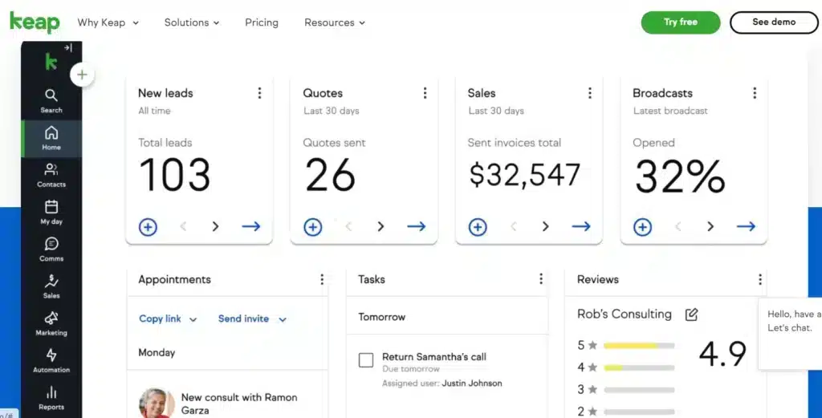Open Quotes card options menu
This screenshot has height=418, width=822.
coord(425,93)
